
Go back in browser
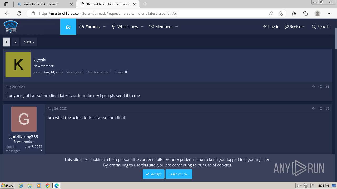(7, 13)
